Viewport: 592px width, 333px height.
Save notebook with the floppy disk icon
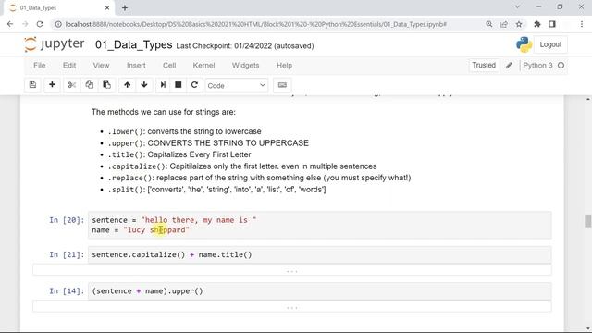(33, 85)
